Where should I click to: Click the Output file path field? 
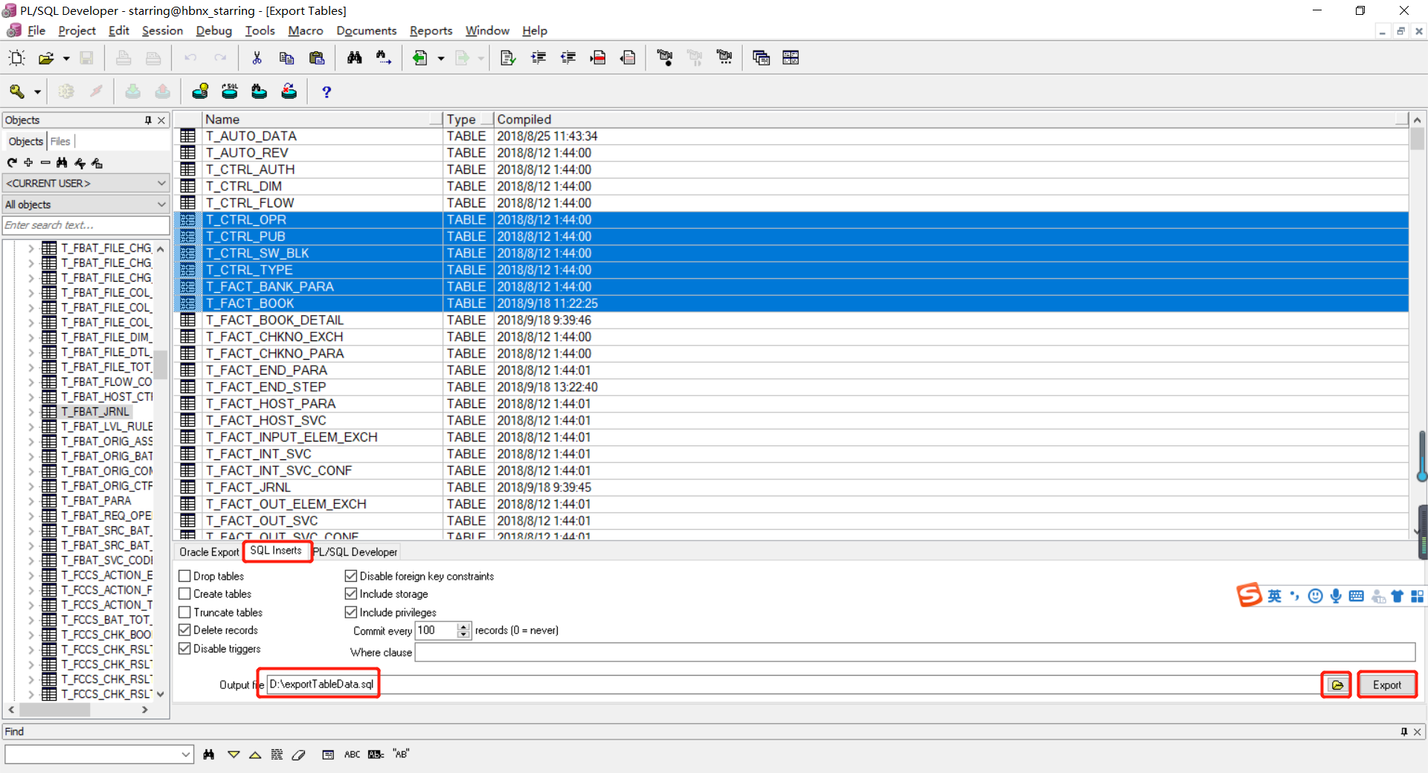pyautogui.click(x=793, y=685)
